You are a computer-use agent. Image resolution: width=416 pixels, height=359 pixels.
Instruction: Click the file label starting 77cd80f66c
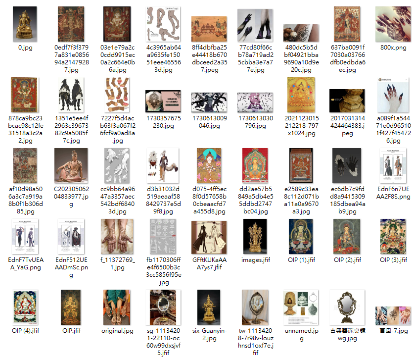[x=256, y=58]
